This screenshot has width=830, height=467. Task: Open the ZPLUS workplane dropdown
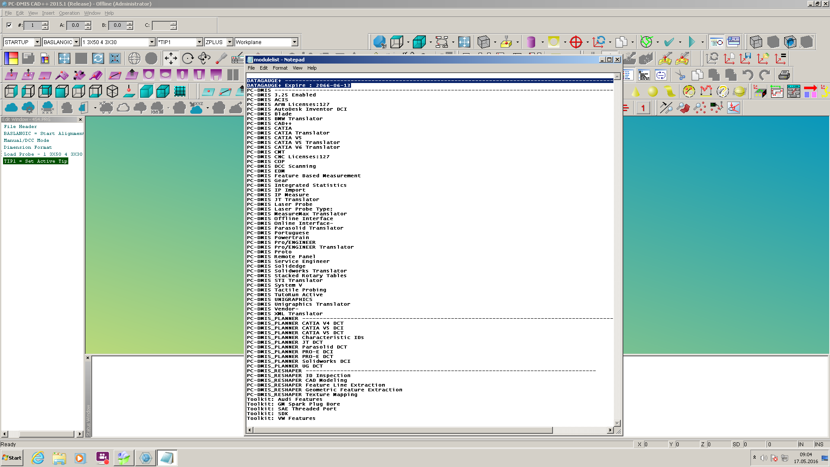pos(230,42)
